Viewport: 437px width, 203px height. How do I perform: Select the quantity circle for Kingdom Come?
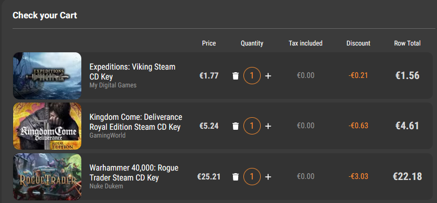252,126
